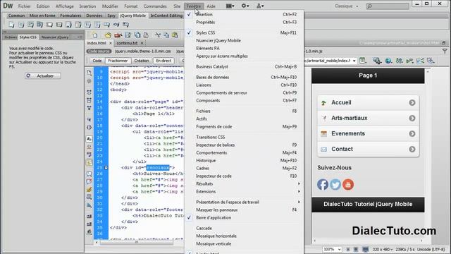Open Business Catalyst panel from menu

(244, 66)
